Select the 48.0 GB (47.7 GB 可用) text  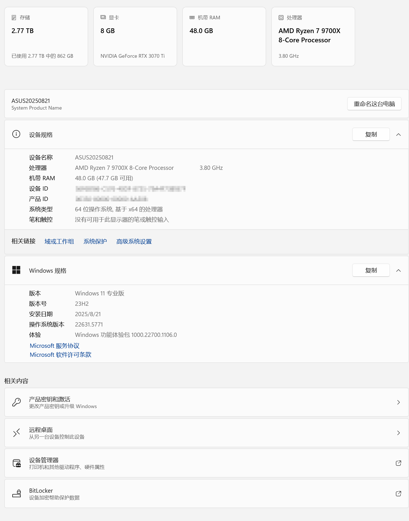[104, 178]
